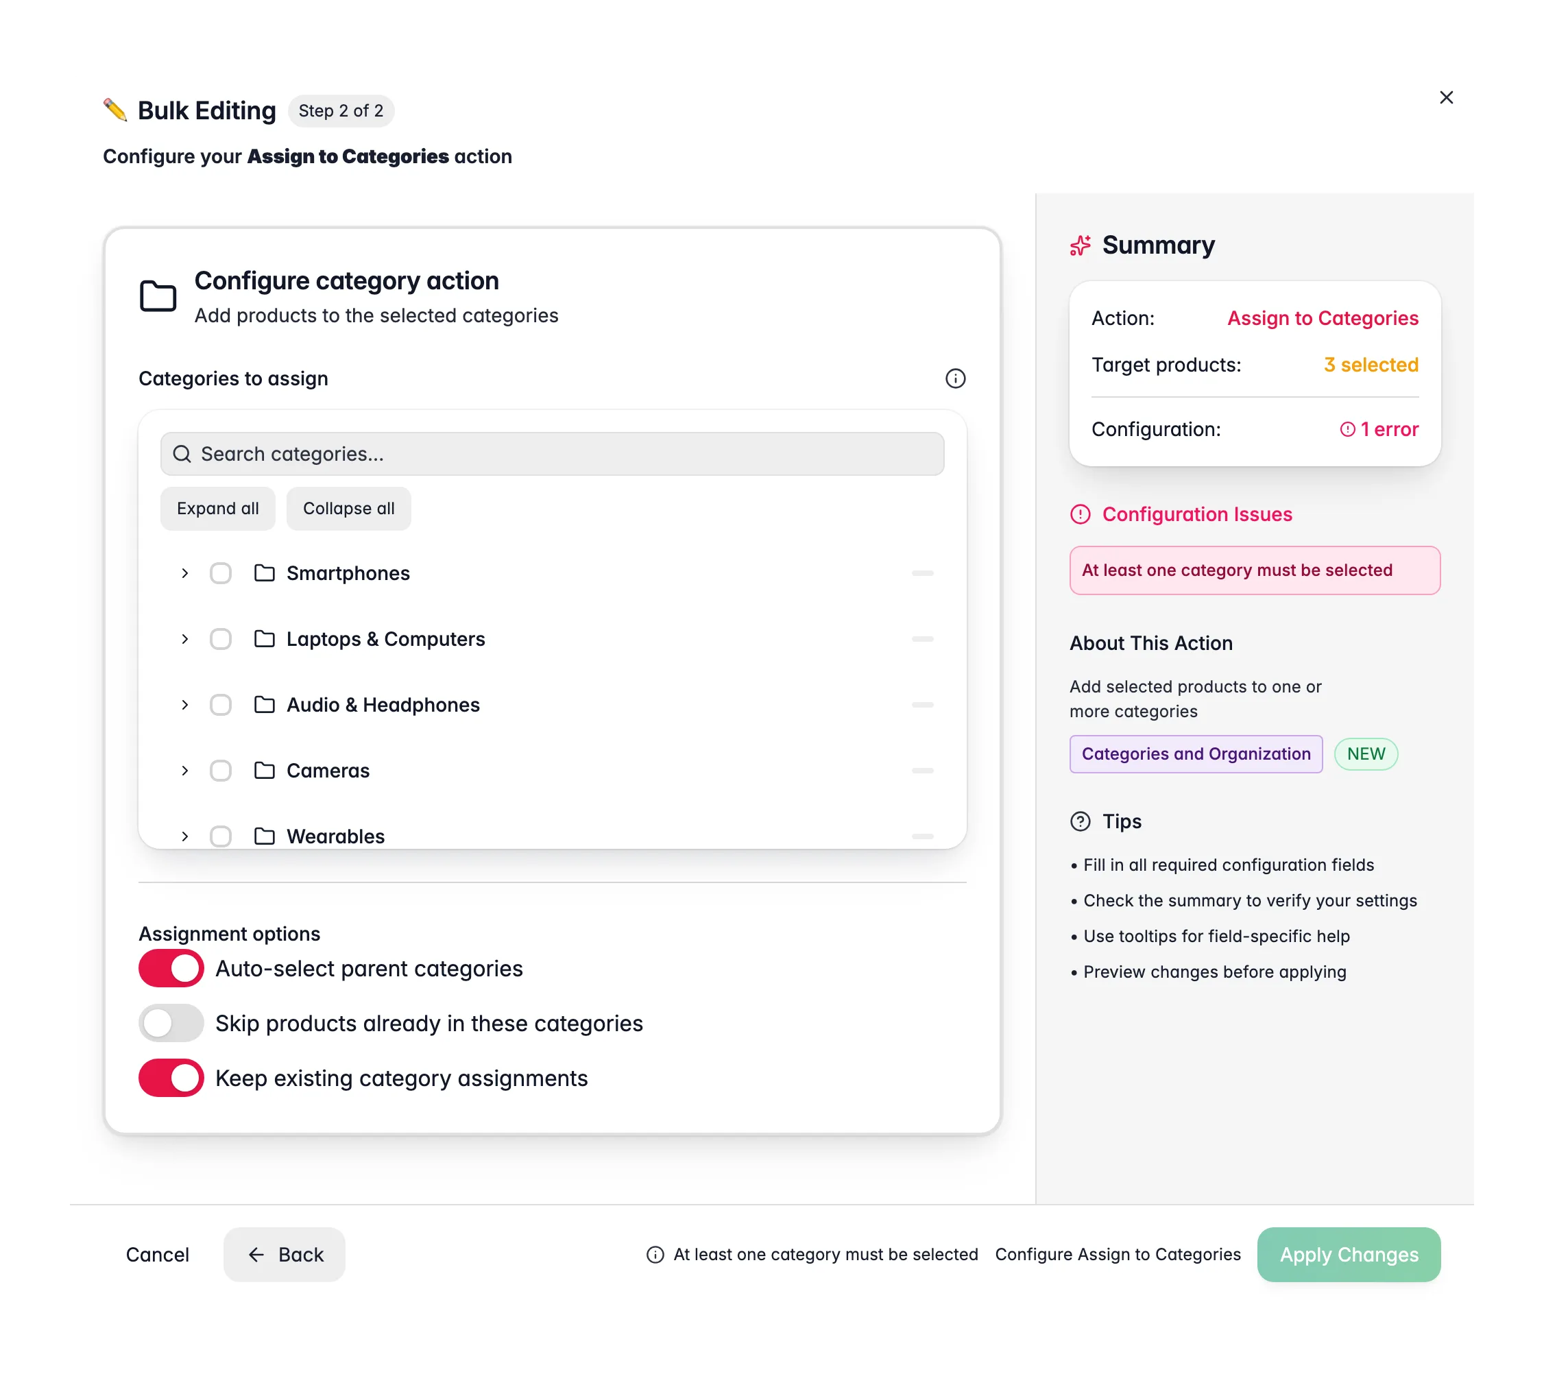Click the Laptops & Computers folder icon
Viewport: 1544px width, 1374px height.
(265, 639)
